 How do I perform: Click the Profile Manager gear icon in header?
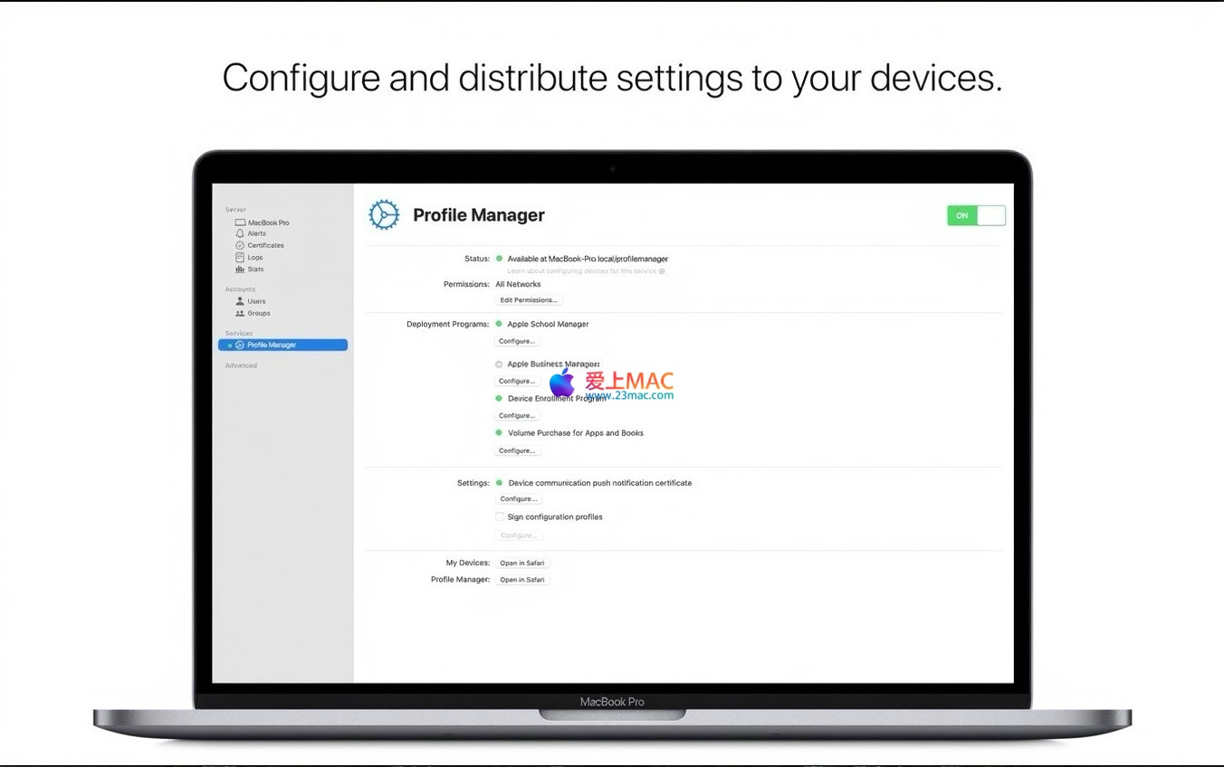click(384, 215)
